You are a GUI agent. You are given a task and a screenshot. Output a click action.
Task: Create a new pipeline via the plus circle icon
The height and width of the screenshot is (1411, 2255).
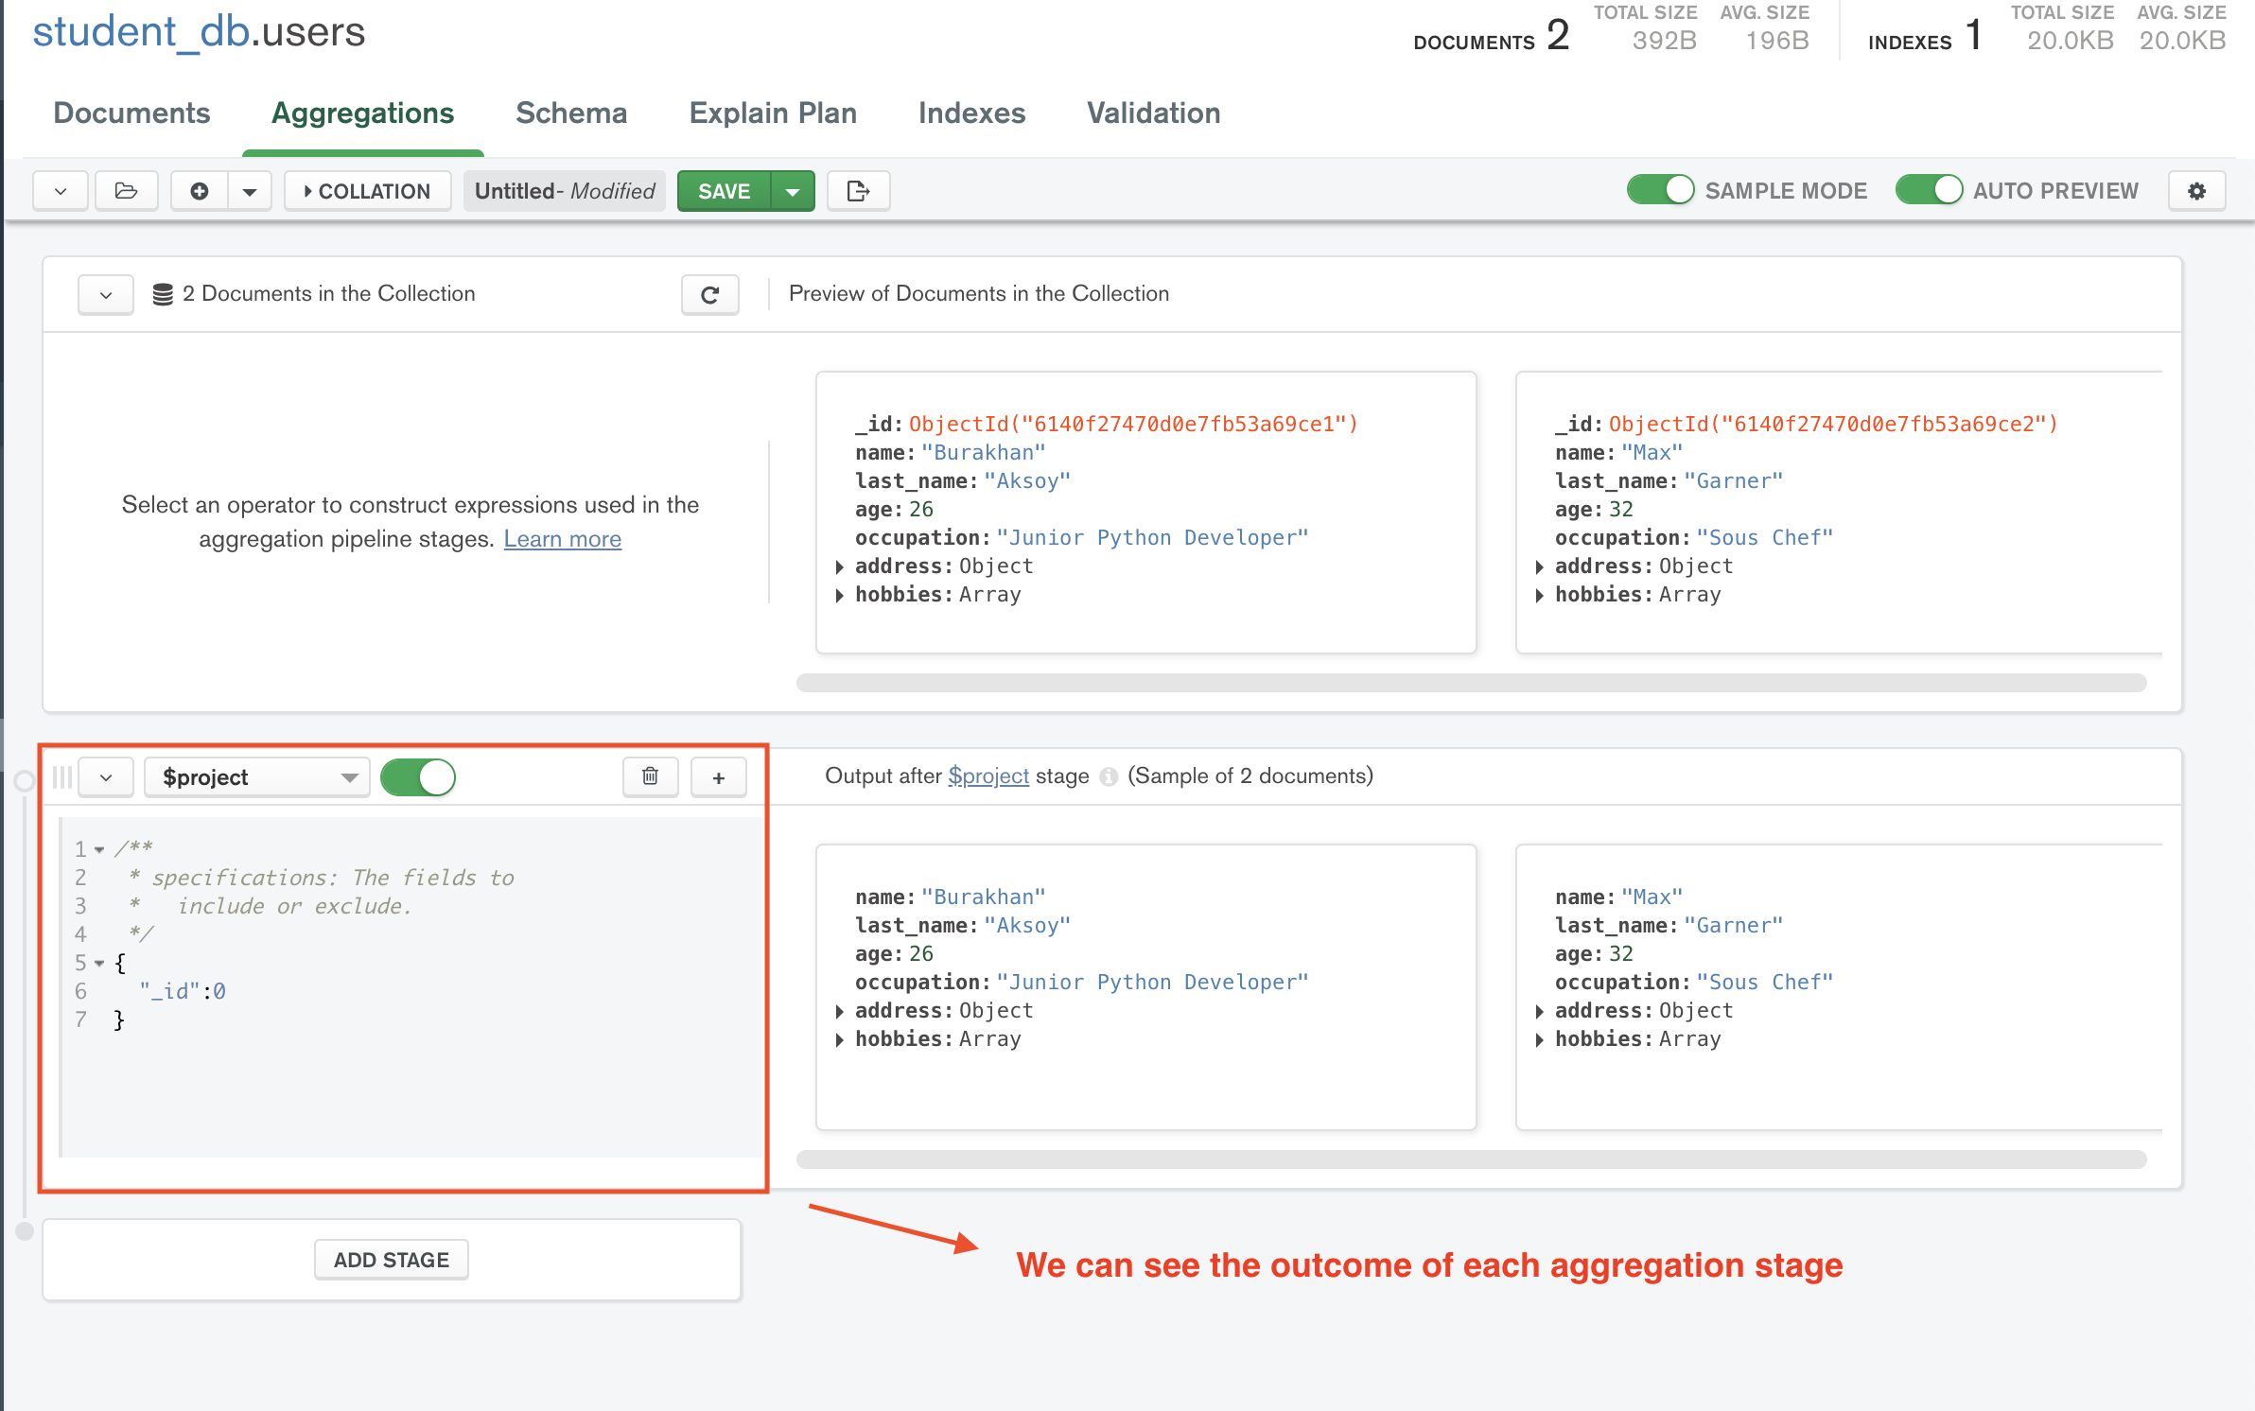point(198,190)
